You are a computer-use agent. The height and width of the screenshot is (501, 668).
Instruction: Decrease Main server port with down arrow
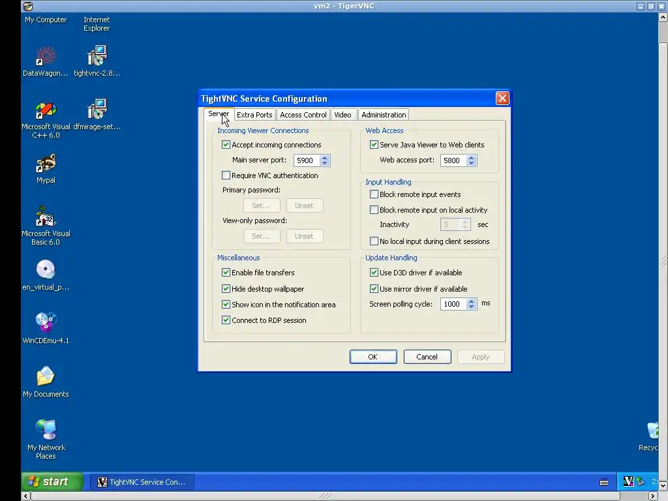click(x=325, y=164)
